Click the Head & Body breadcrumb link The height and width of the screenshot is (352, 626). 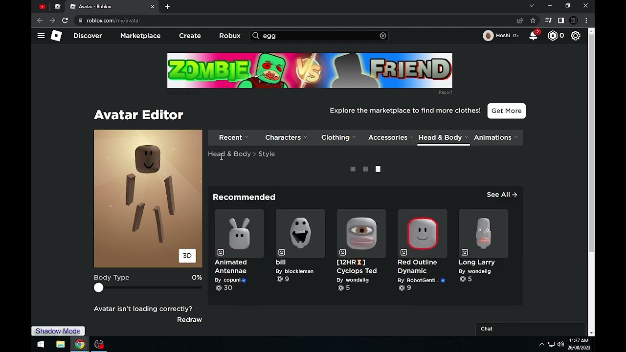click(x=229, y=154)
